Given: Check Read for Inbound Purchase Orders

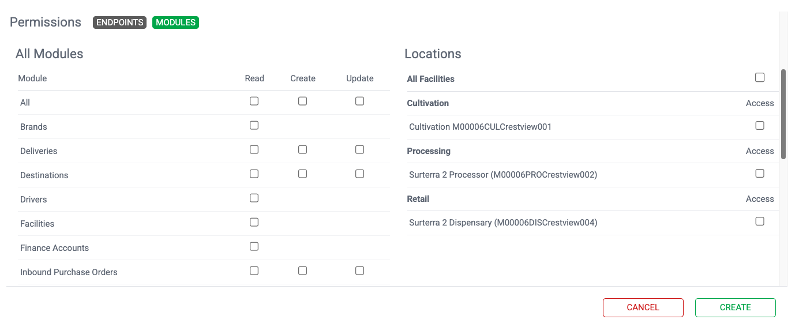Looking at the screenshot, I should coord(254,271).
